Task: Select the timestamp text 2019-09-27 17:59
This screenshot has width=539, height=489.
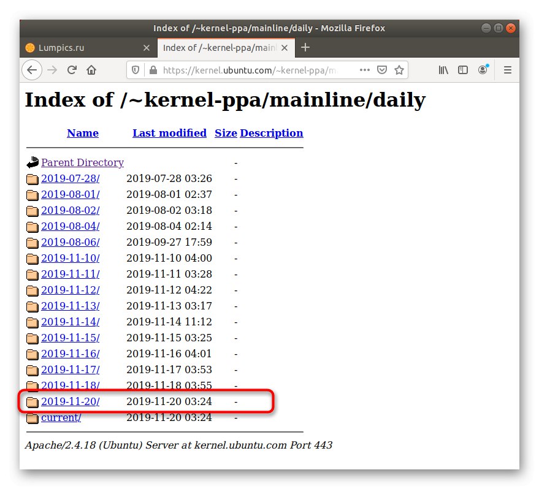Action: pyautogui.click(x=169, y=242)
